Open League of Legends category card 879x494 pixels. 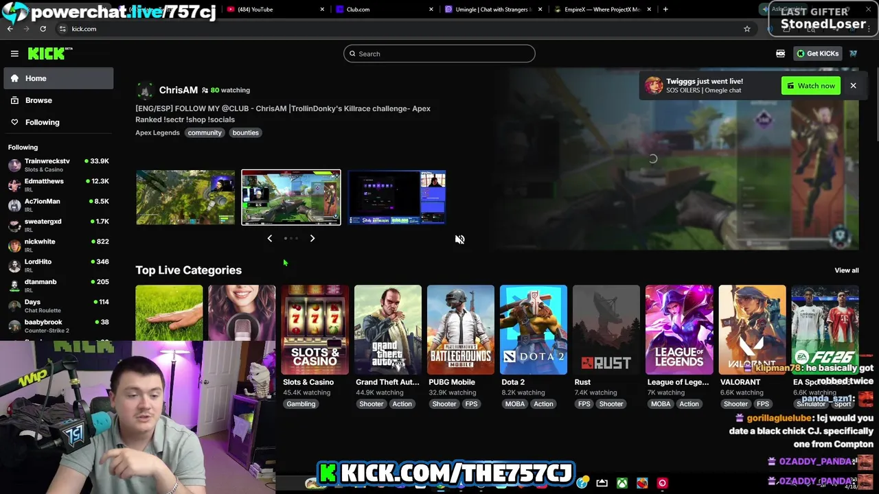679,330
